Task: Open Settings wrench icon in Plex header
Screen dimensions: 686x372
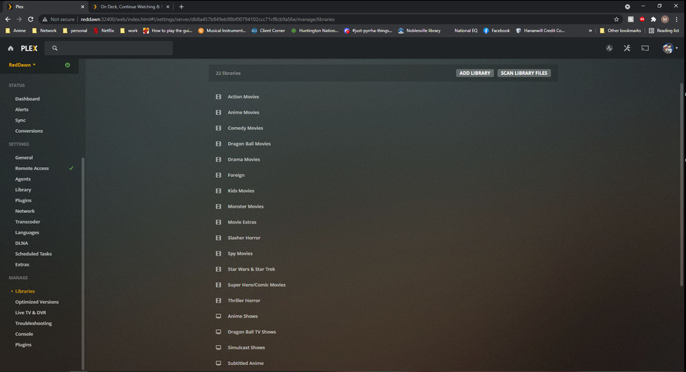Action: point(627,48)
